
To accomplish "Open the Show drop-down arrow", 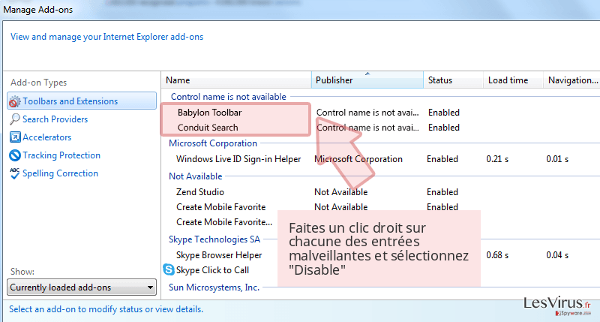I will click(x=150, y=287).
